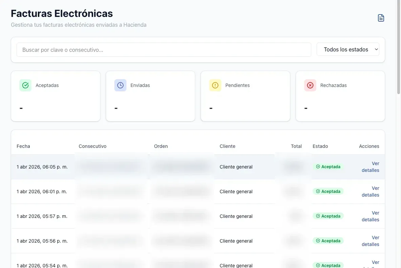The height and width of the screenshot is (268, 401).
Task: Click date 1 abr 2026, 05:57 p. m.
Action: (42, 216)
